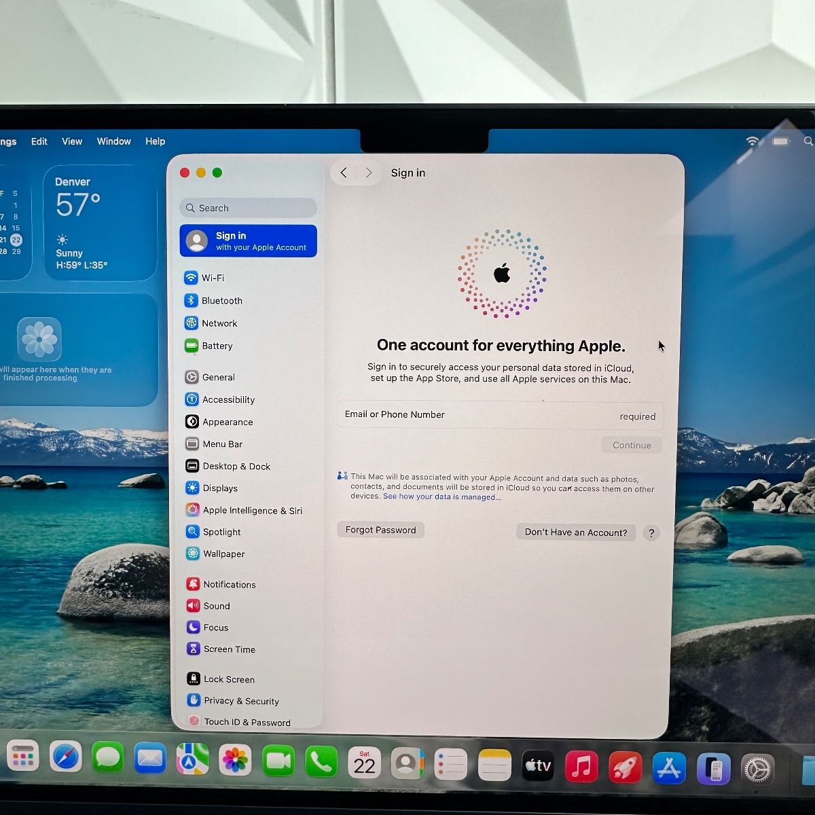Open the Window menu
Image resolution: width=815 pixels, height=815 pixels.
coord(113,141)
